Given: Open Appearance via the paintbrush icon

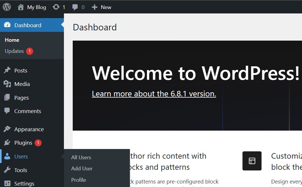Looking at the screenshot, I should pyautogui.click(x=28, y=129).
